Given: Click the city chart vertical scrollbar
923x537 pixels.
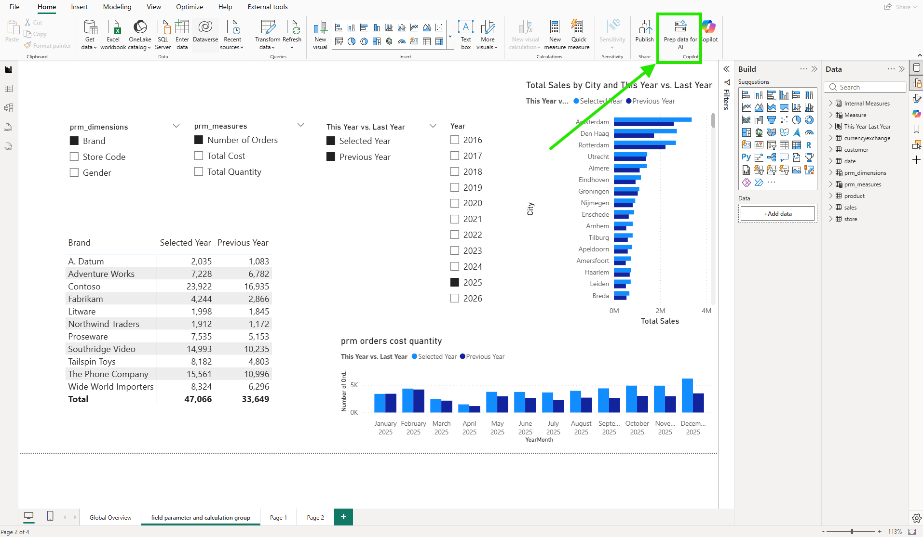Looking at the screenshot, I should [713, 121].
